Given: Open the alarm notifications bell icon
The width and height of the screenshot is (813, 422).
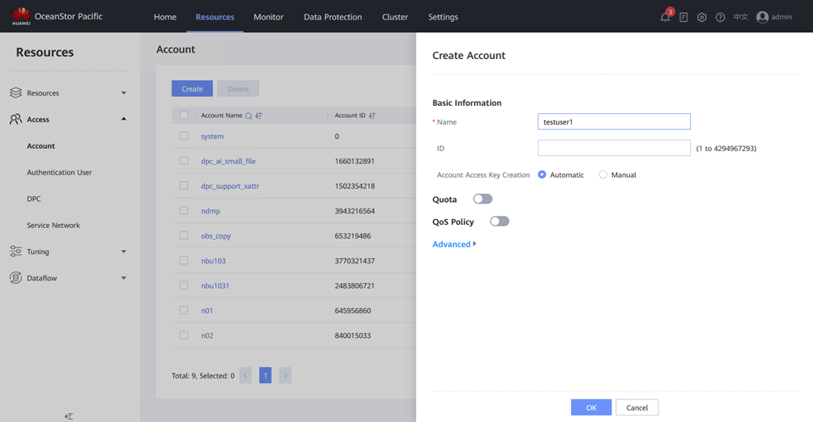Looking at the screenshot, I should (x=665, y=17).
